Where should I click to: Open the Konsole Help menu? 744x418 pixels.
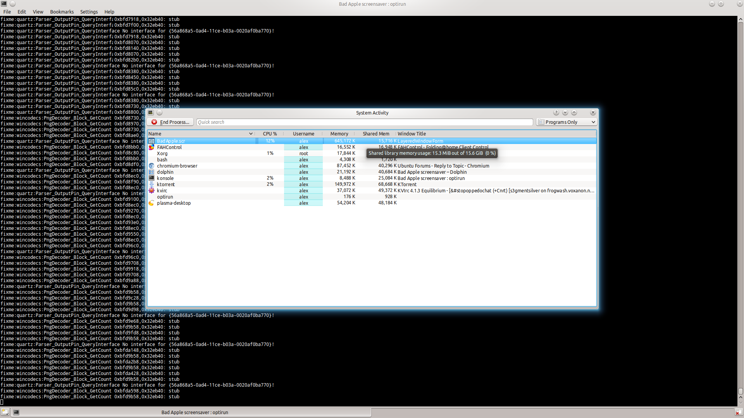click(109, 12)
